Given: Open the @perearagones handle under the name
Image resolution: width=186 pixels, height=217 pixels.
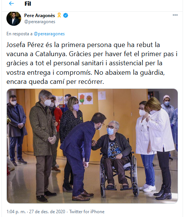Looking at the screenshot, I should pyautogui.click(x=40, y=22).
